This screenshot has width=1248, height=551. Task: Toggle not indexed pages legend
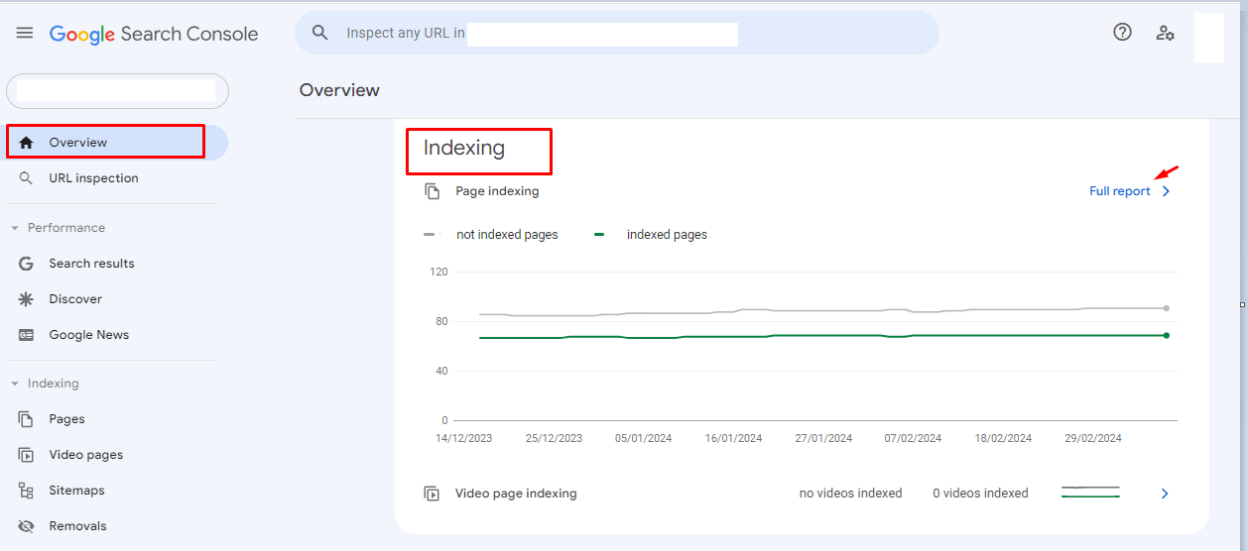point(491,235)
